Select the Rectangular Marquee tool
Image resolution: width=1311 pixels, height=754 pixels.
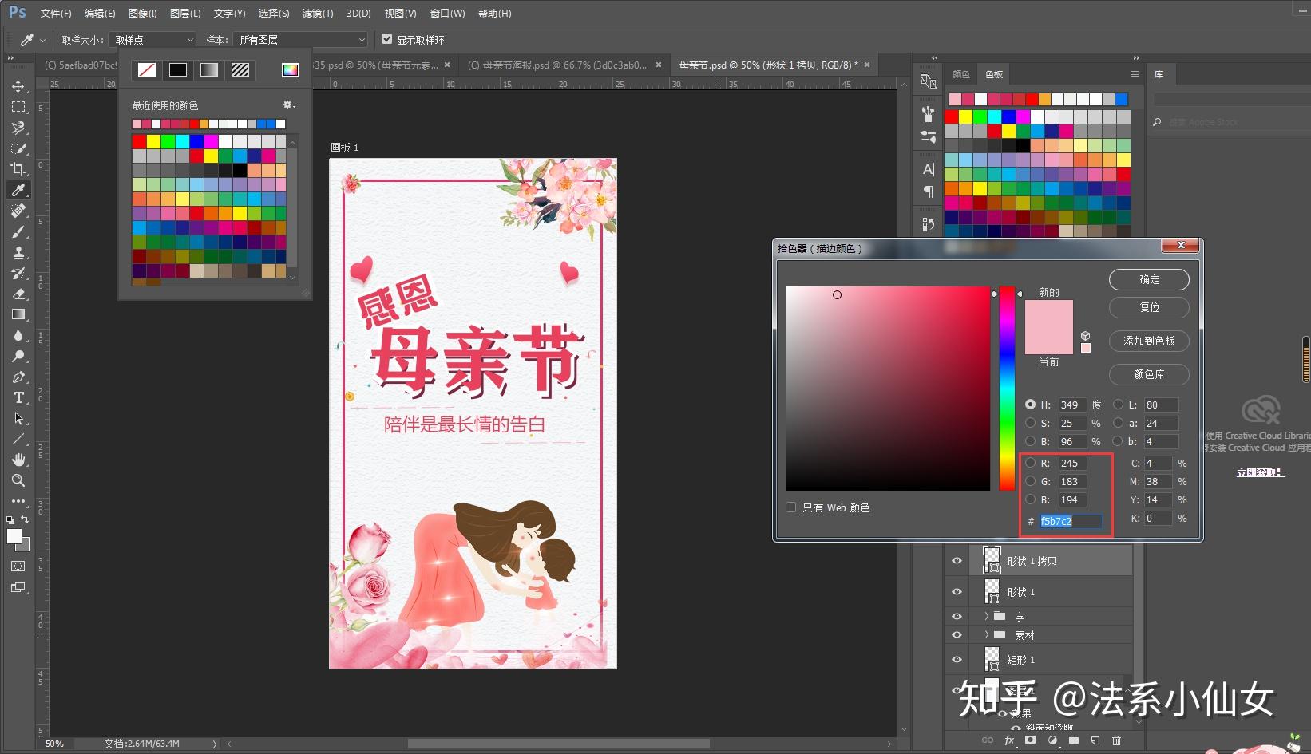point(18,107)
